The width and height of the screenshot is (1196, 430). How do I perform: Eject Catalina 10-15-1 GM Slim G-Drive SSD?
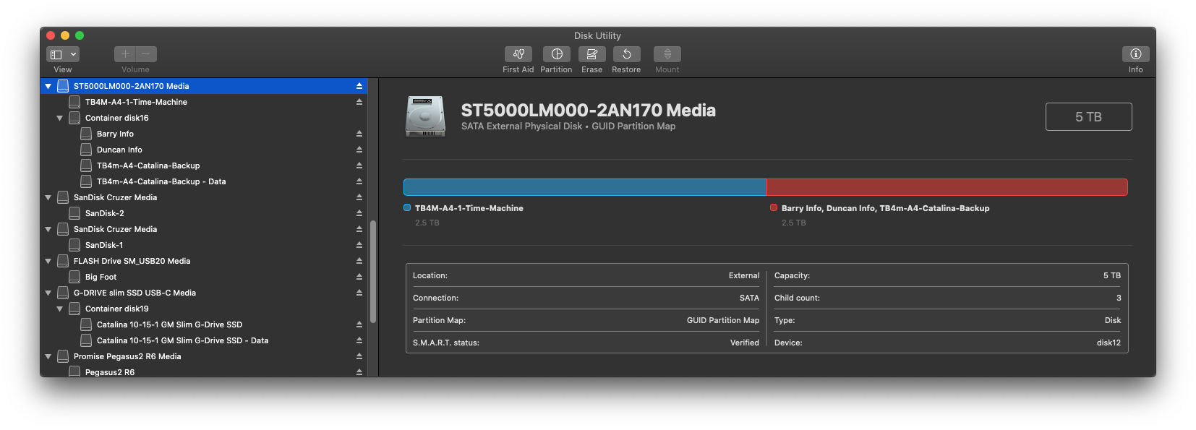[359, 324]
